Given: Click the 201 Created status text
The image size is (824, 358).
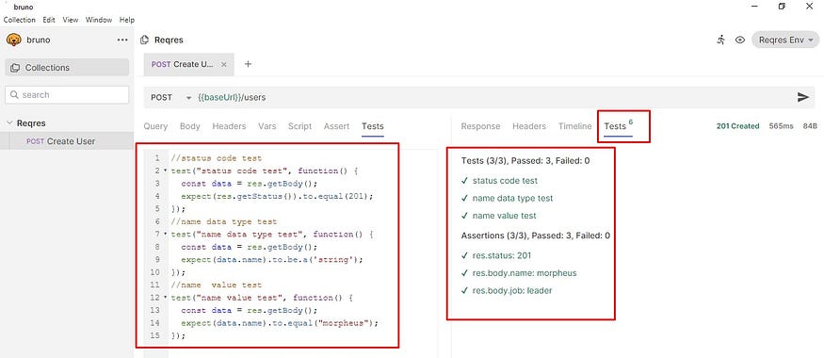Looking at the screenshot, I should [737, 126].
